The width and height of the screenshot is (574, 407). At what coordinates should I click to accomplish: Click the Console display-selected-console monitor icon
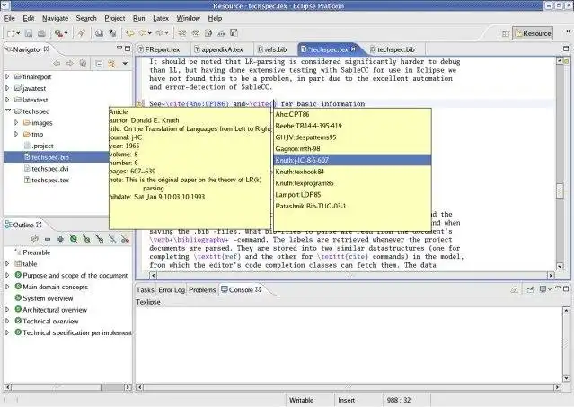click(543, 289)
